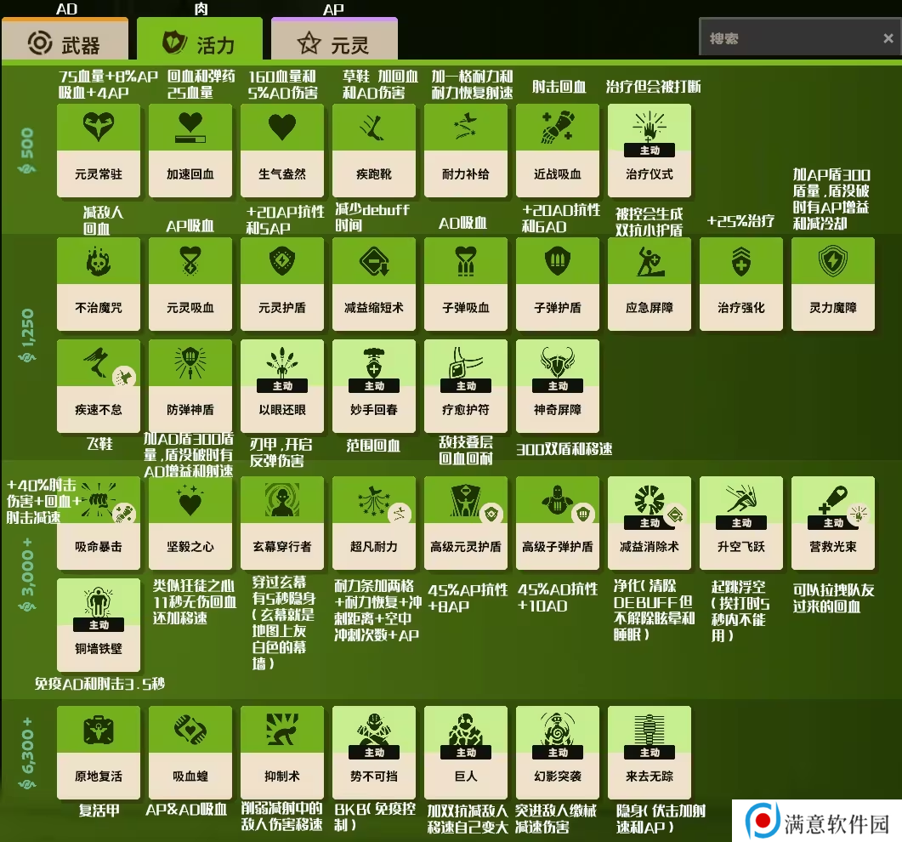Choose the 元灵护盾 item
Image resolution: width=902 pixels, height=842 pixels.
click(282, 284)
